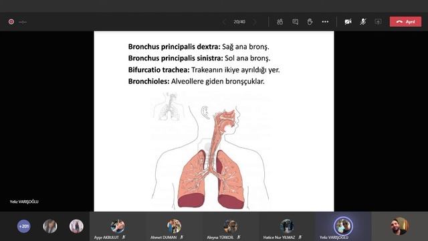Click the 20/40 slide counter
Viewport: 428px width, 241px height.
click(x=239, y=21)
